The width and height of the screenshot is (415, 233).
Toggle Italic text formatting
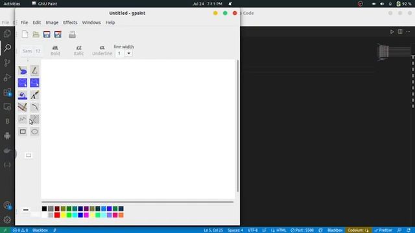[x=78, y=50]
